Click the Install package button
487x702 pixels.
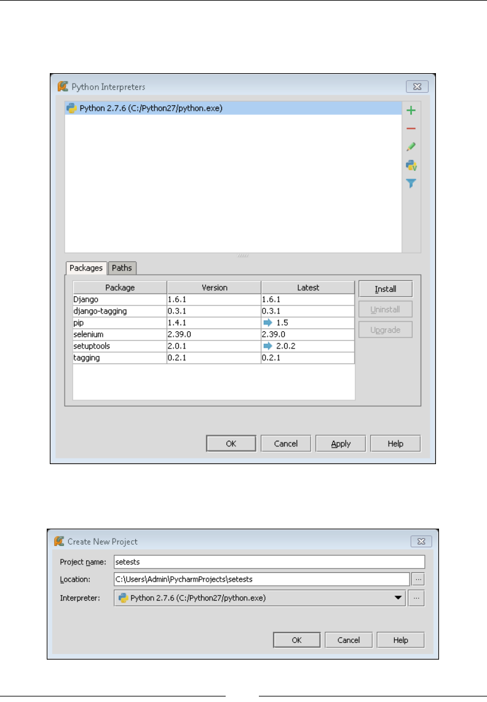click(386, 289)
